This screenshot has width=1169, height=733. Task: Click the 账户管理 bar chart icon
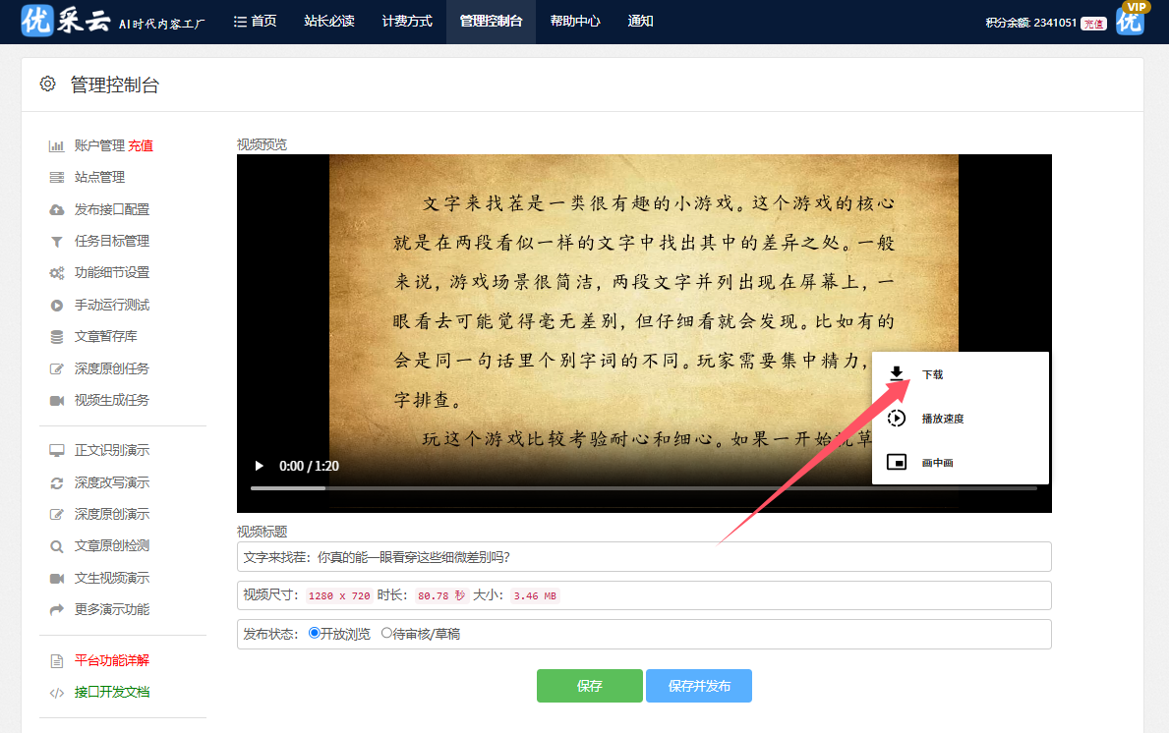56,146
